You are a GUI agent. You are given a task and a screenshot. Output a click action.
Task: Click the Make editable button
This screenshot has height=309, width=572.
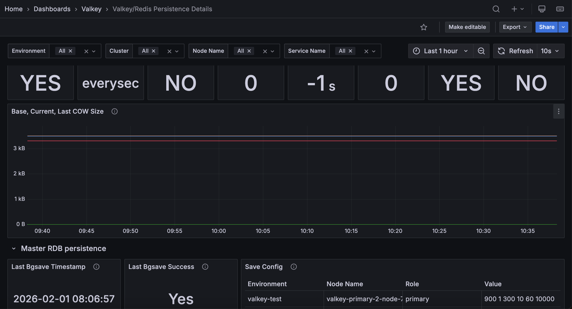(x=467, y=27)
